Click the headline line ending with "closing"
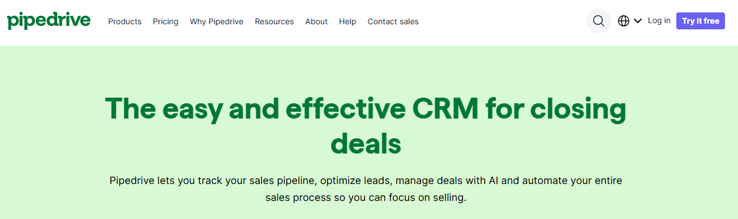 366,109
